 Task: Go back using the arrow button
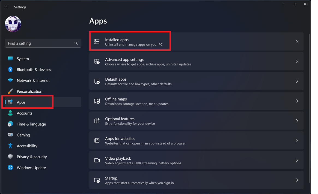(7, 7)
